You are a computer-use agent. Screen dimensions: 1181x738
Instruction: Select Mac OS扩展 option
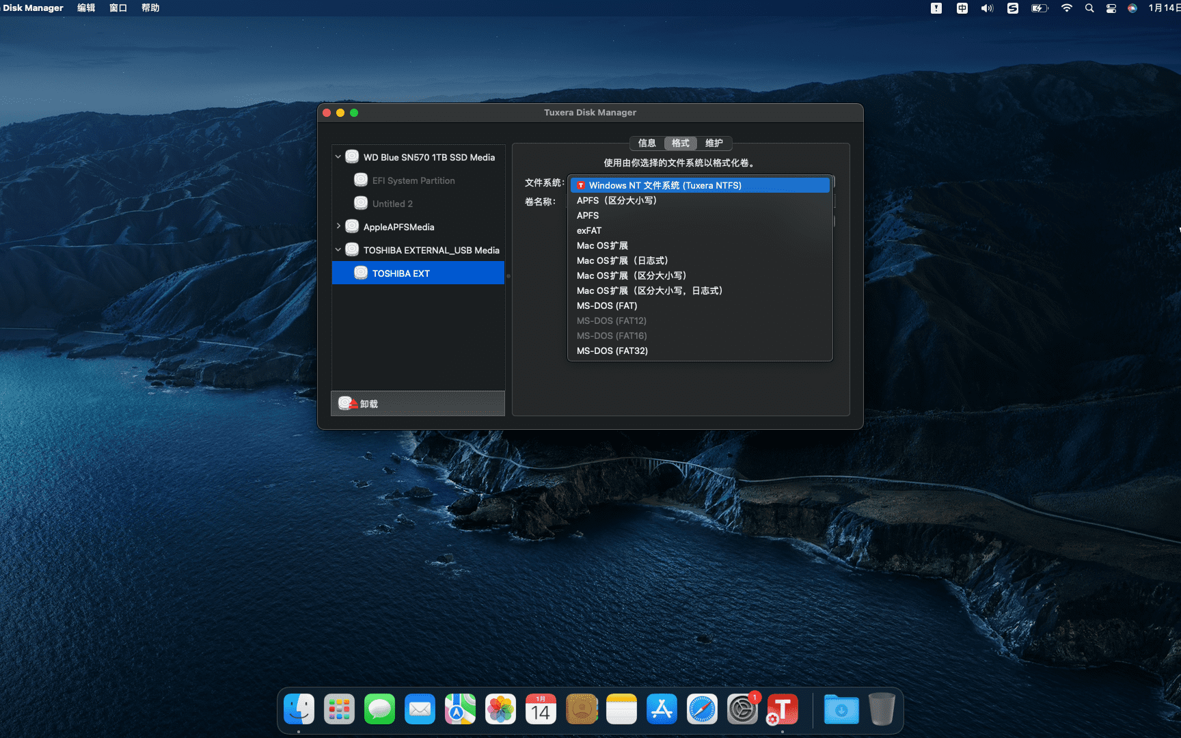click(700, 245)
